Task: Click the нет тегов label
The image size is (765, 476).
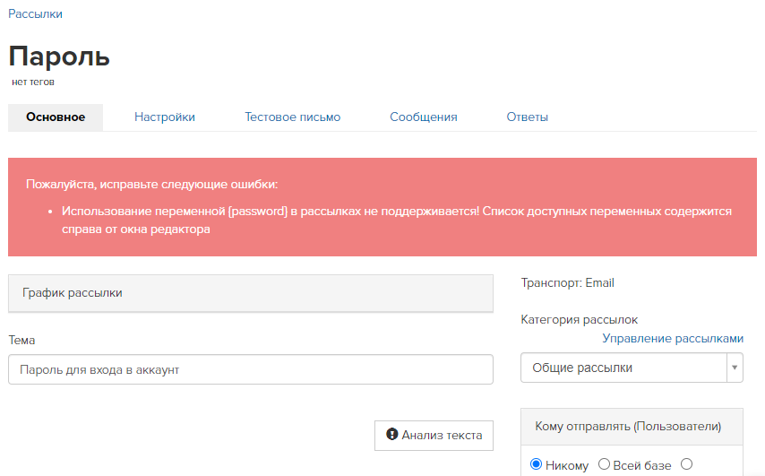Action: (x=33, y=82)
